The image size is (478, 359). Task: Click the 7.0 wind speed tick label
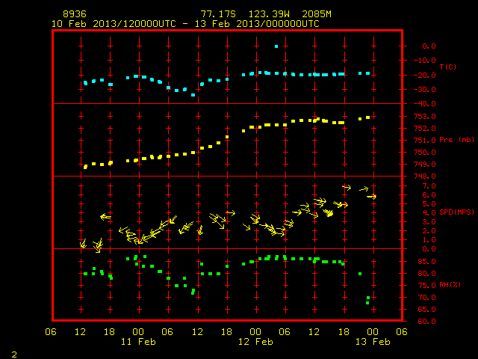click(x=429, y=186)
